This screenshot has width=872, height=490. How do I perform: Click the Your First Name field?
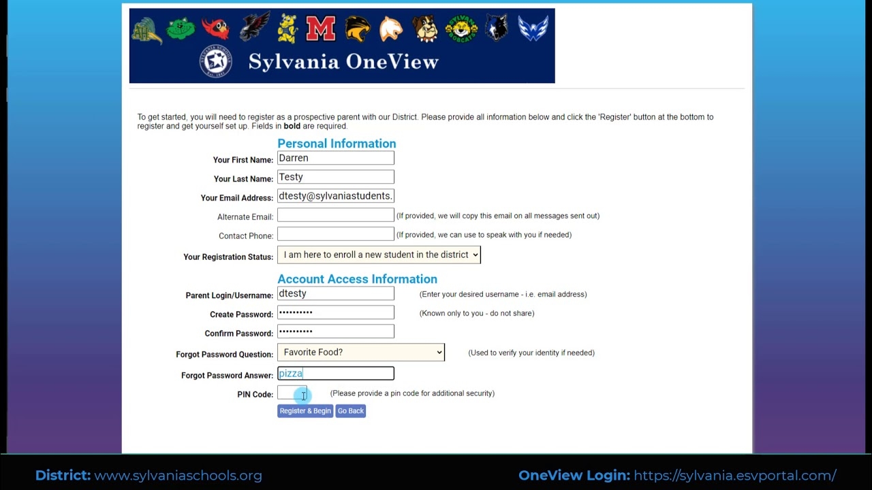335,159
